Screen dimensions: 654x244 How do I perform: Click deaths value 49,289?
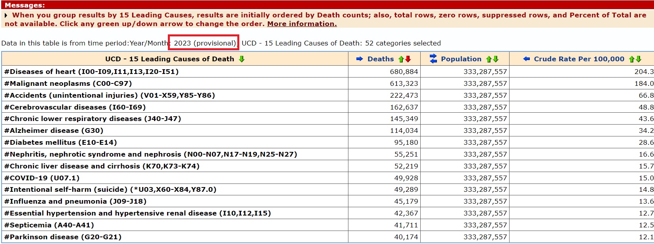tap(406, 189)
